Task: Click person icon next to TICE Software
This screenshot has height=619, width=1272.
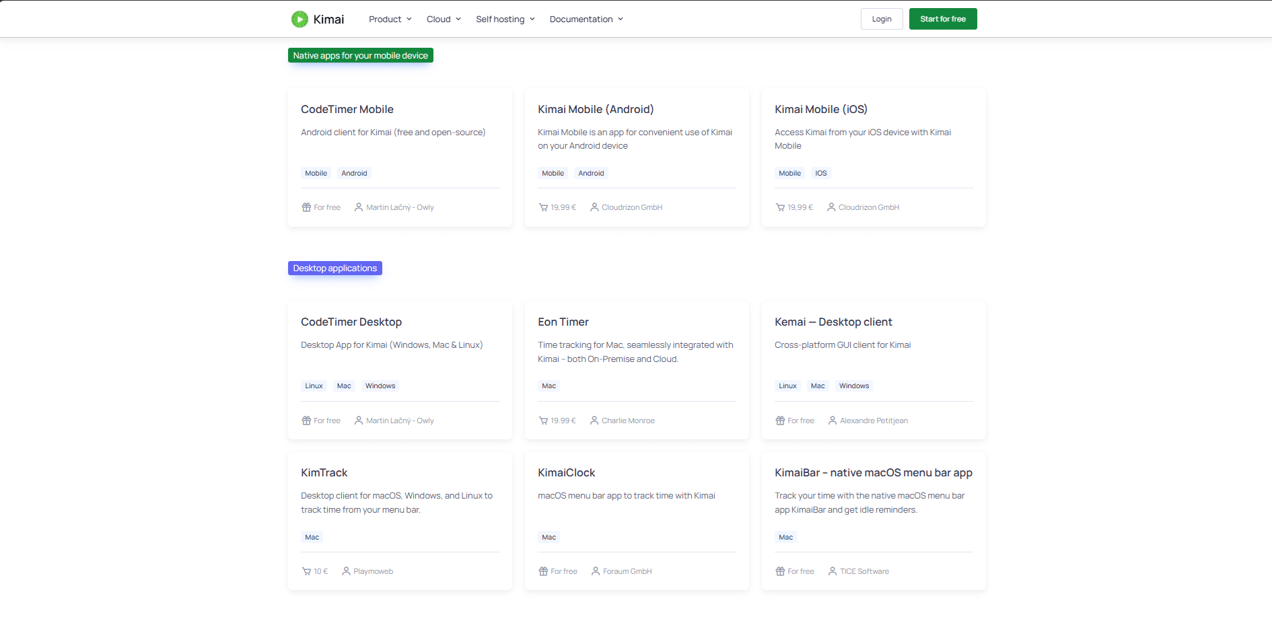Action: 833,571
